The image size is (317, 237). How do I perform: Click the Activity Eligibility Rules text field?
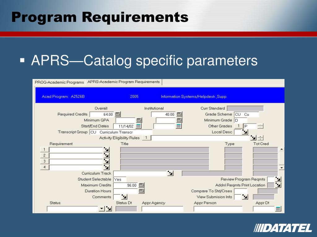[x=200, y=138]
